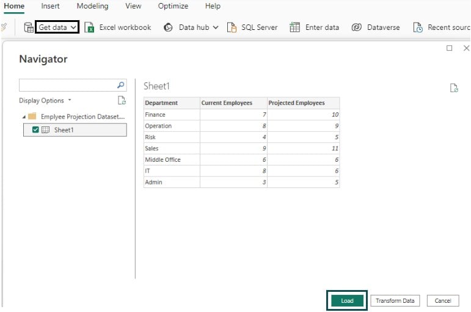The image size is (471, 312).
Task: Click the Sheet1 preview heading
Action: (156, 86)
